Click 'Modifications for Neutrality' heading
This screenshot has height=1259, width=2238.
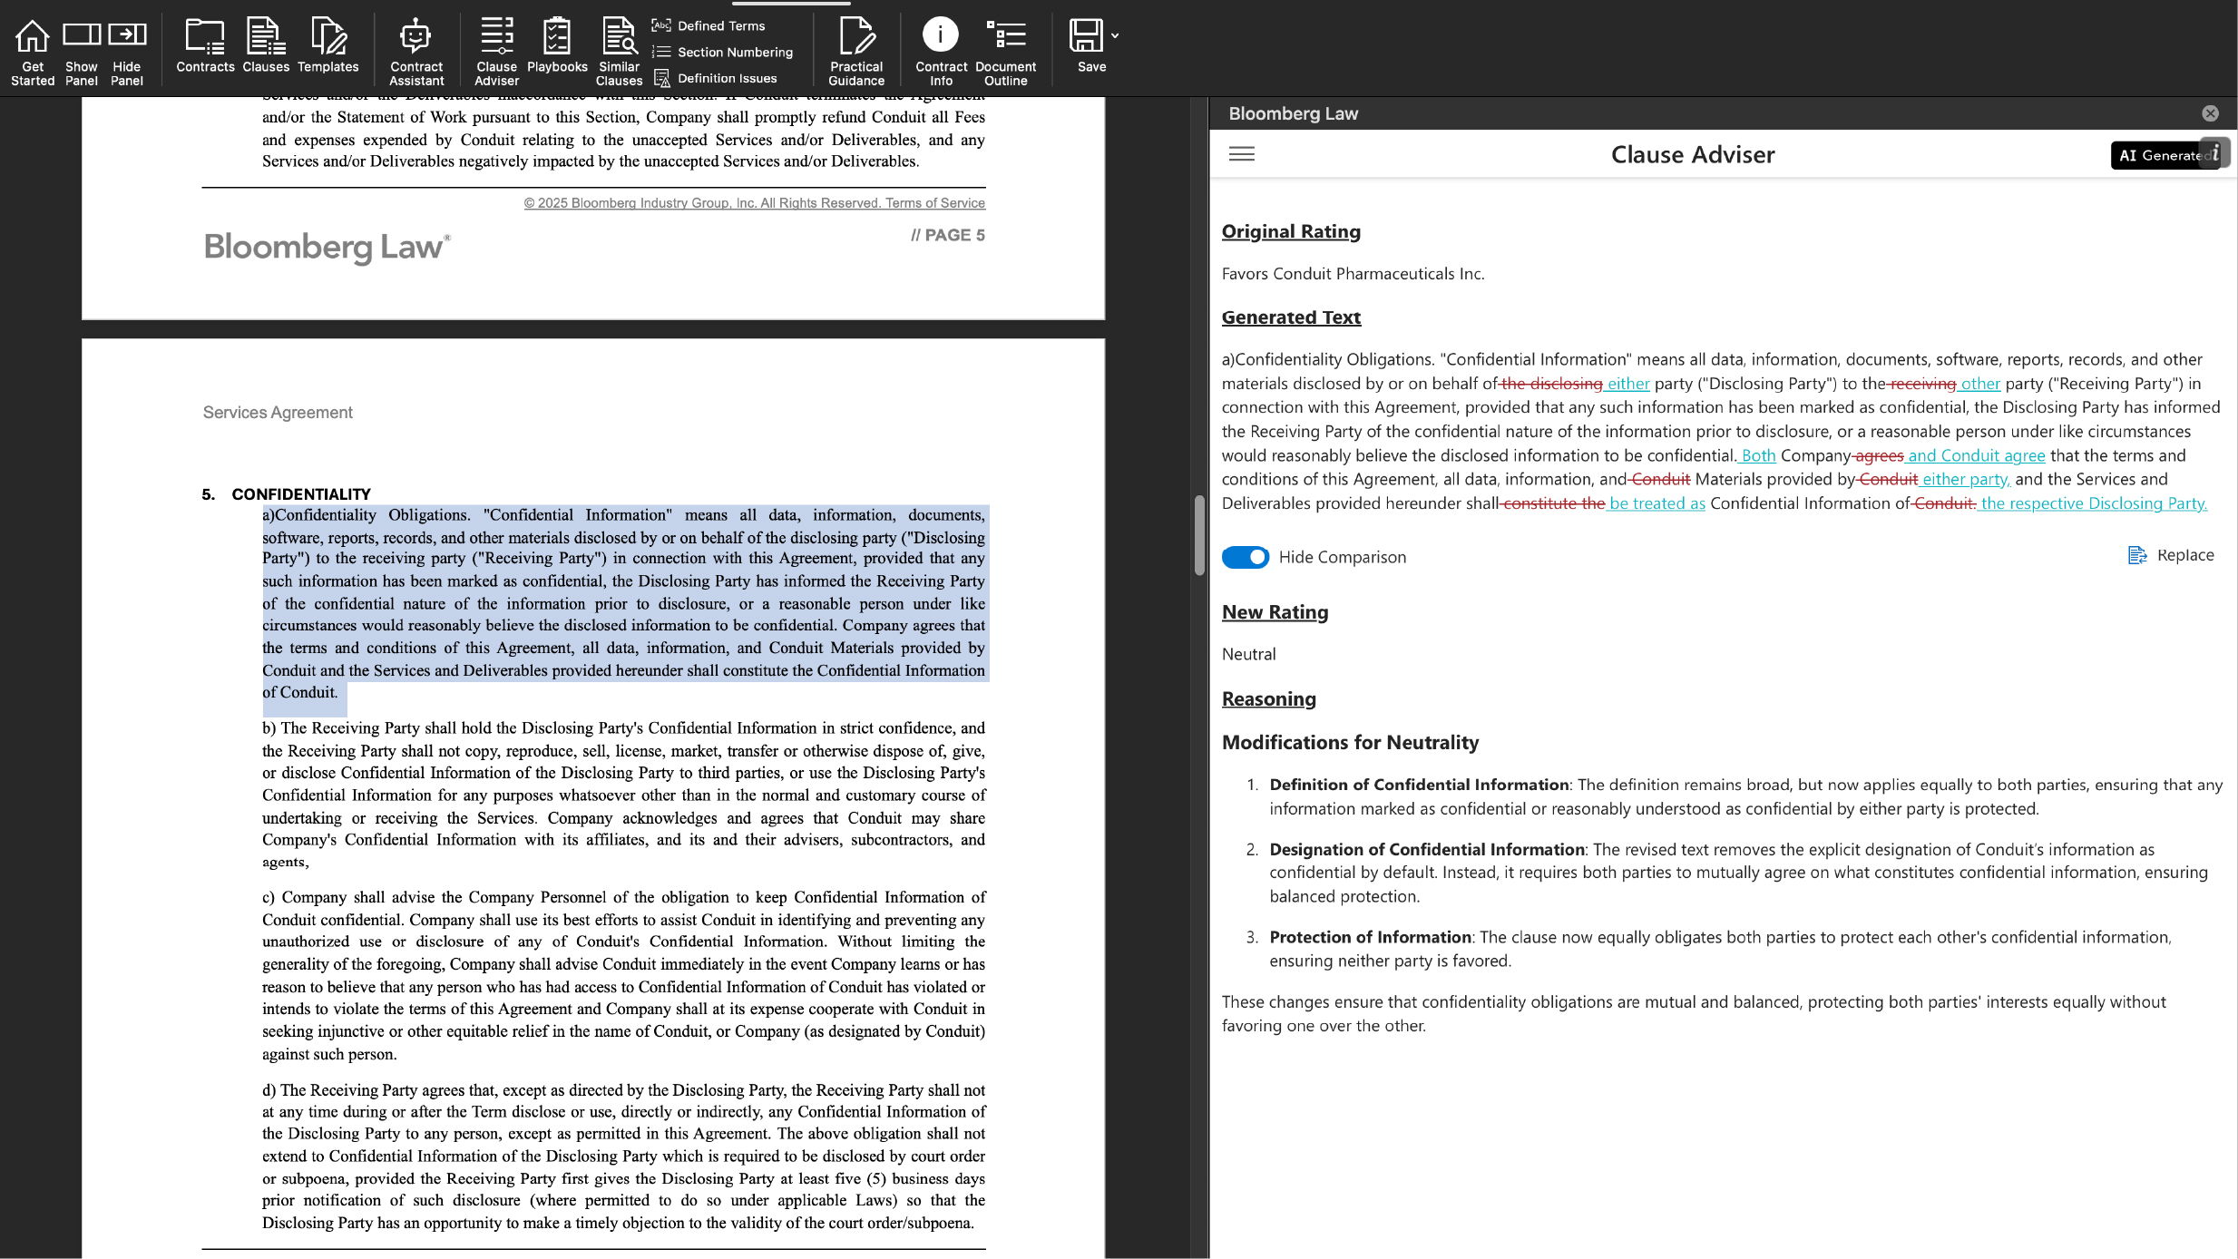point(1350,743)
